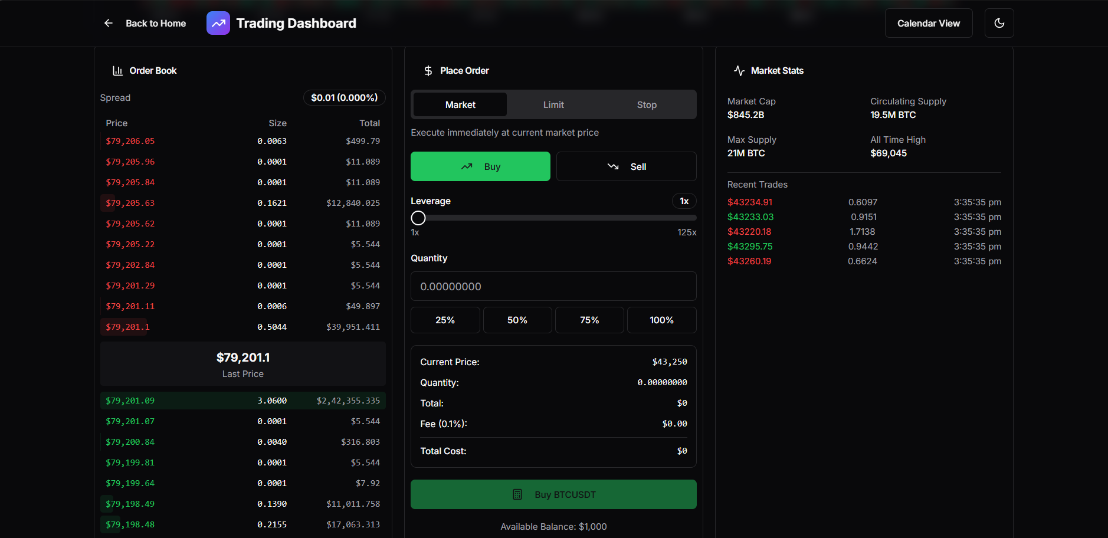
Task: Select the Market order tab
Action: [460, 104]
